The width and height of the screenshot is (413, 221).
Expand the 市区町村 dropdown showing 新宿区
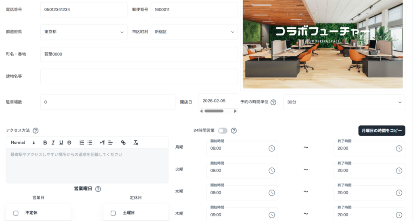coord(194,32)
